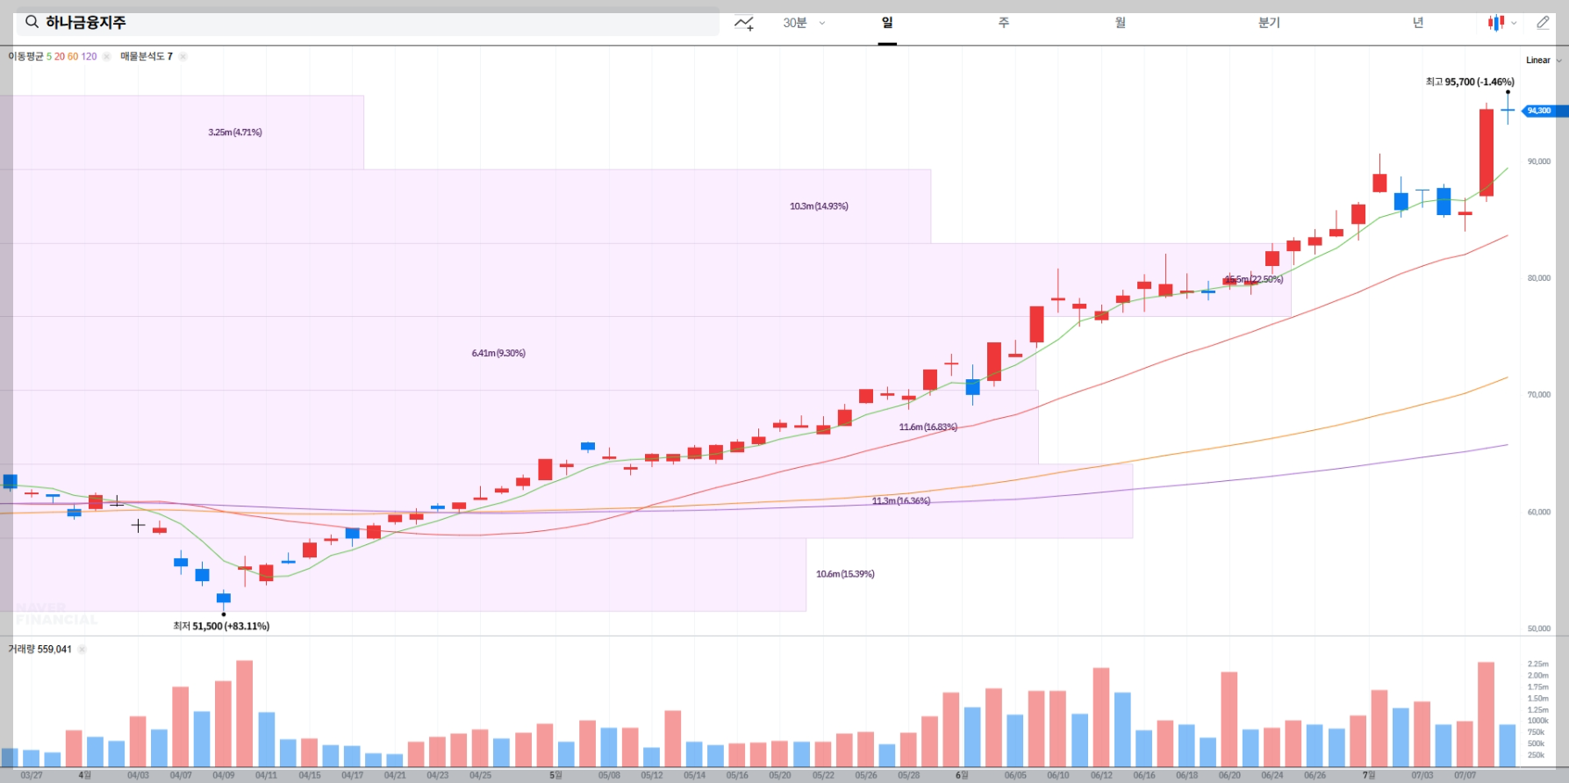Click the 80,000 price axis label
Viewport: 1569px width, 783px height.
[x=1539, y=278]
